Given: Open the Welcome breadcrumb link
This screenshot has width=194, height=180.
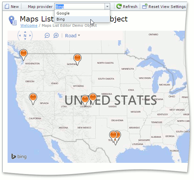Looking at the screenshot, I should pyautogui.click(x=29, y=25).
